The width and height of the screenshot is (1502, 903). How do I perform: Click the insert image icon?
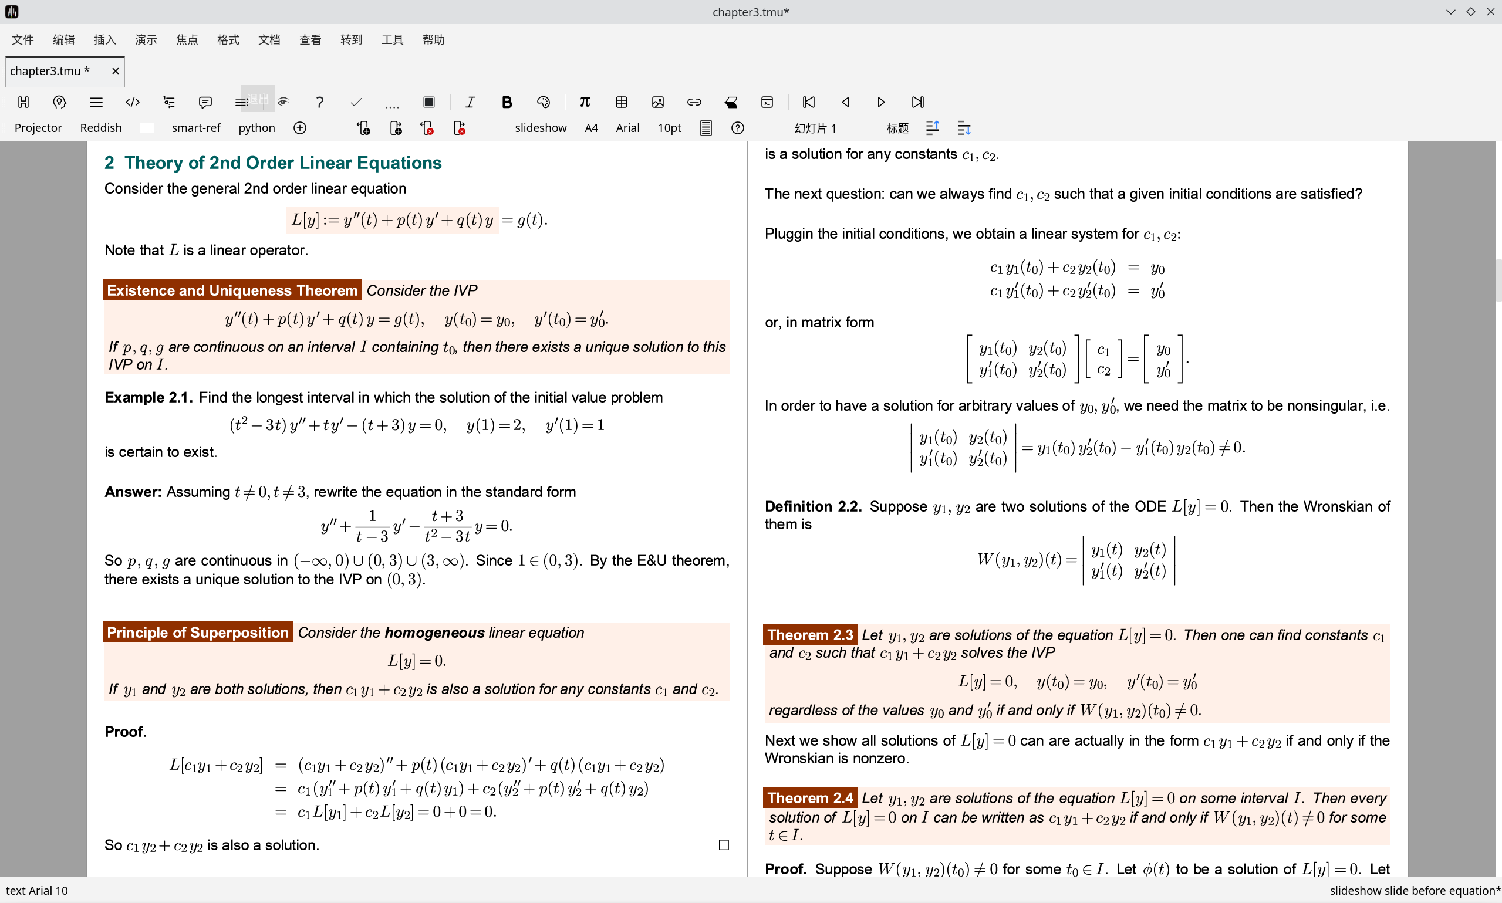click(x=658, y=102)
